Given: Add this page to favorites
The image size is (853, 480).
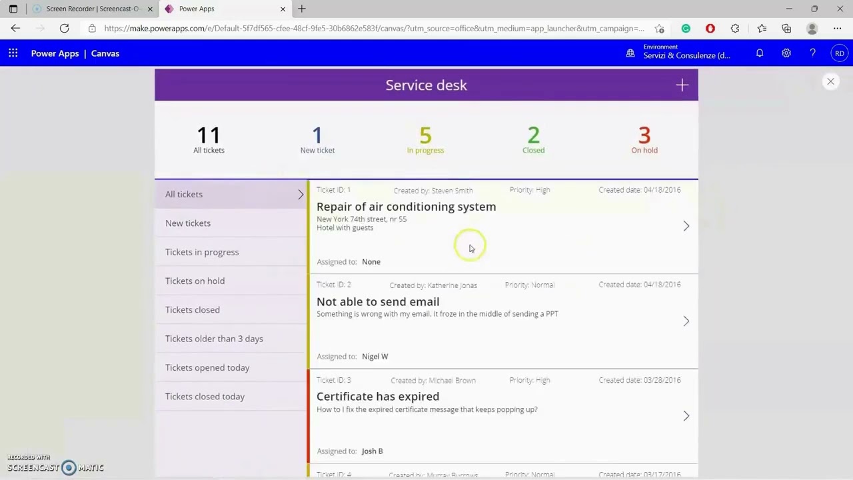Looking at the screenshot, I should click(659, 29).
